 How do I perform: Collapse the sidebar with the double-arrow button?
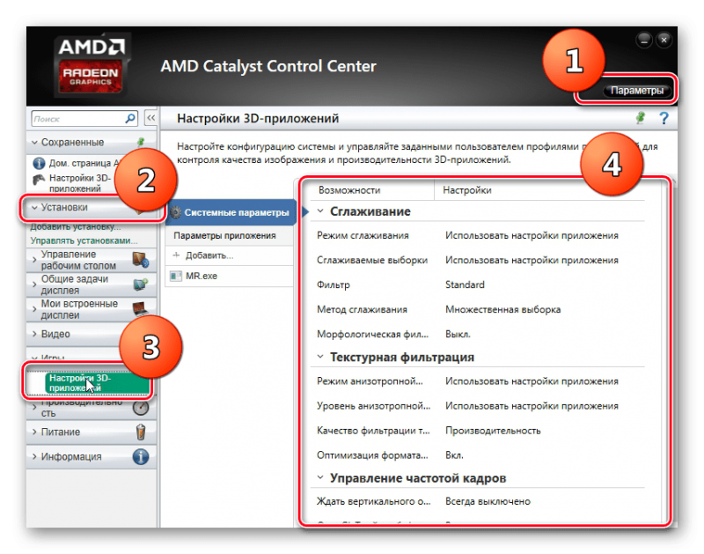click(150, 117)
